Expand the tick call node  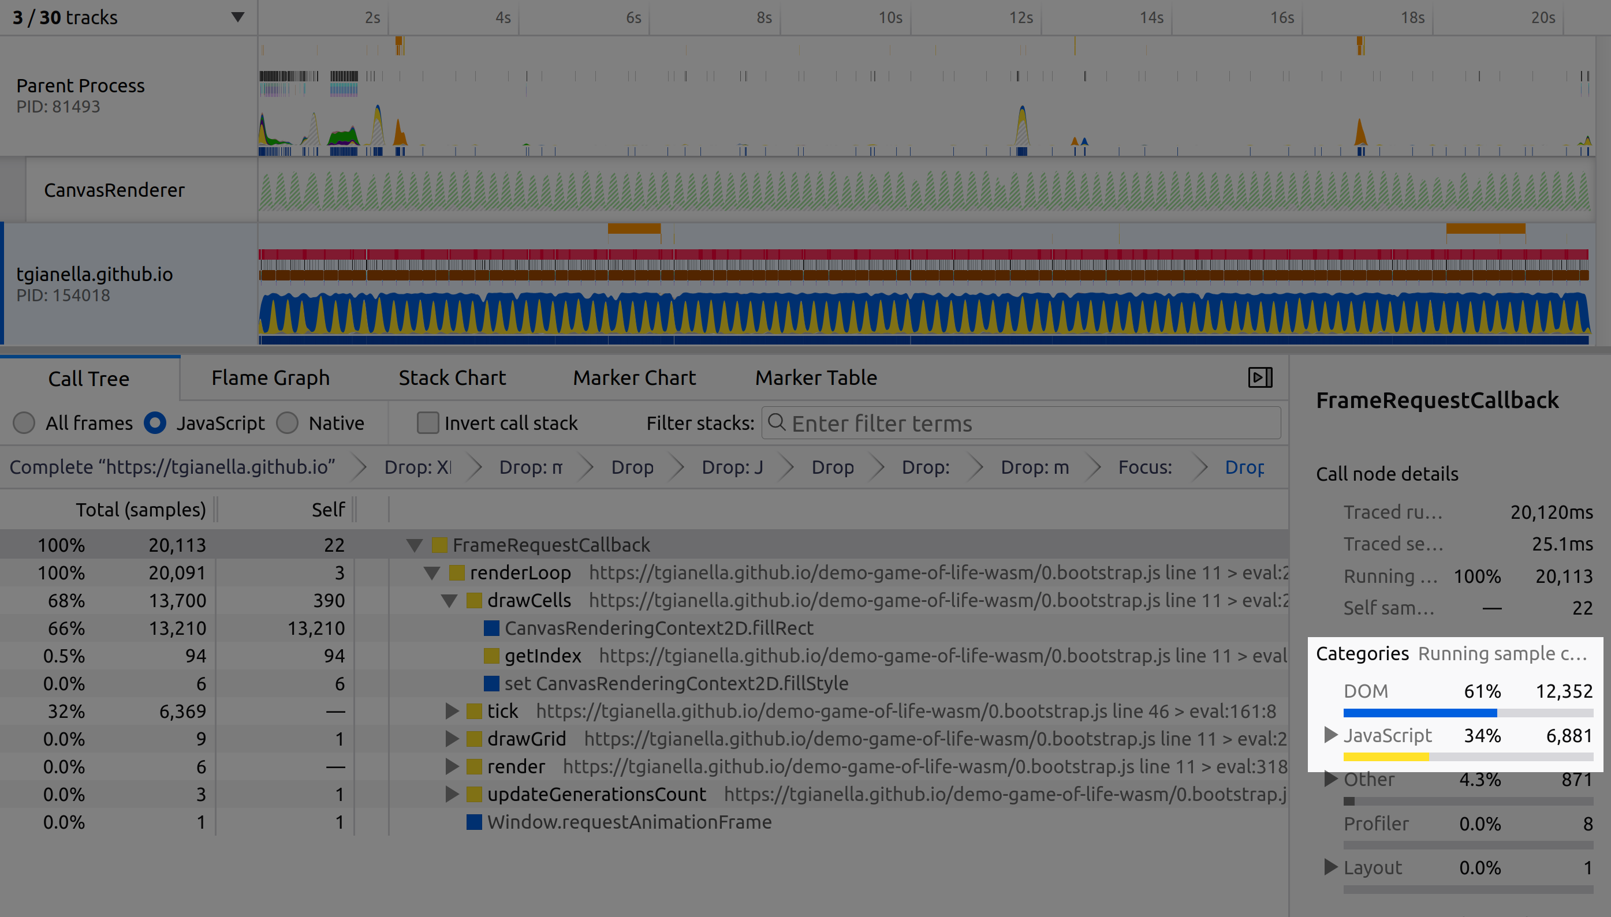pyautogui.click(x=451, y=711)
